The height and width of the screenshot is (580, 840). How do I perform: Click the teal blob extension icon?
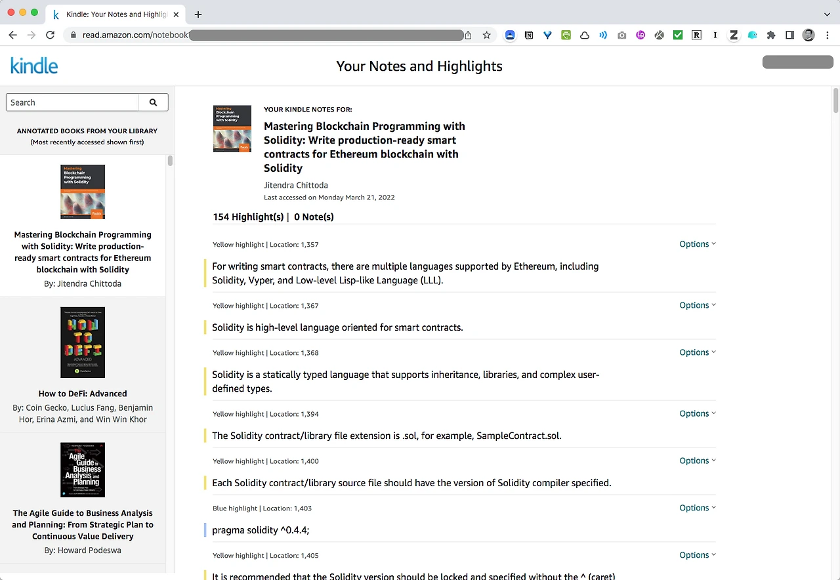point(753,35)
